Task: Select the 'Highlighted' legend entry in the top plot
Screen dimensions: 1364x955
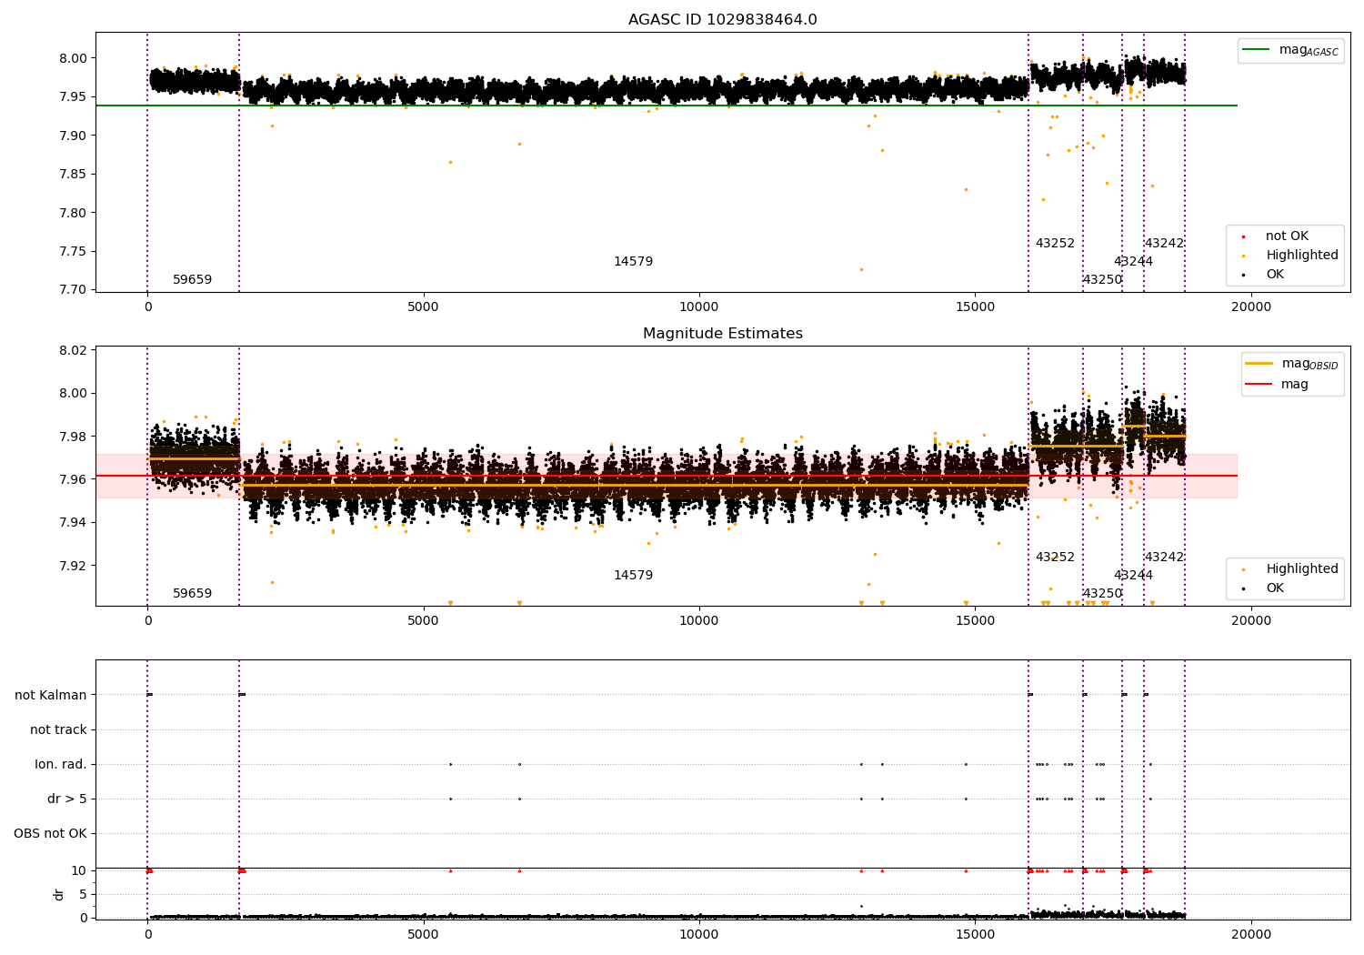Action: point(1302,256)
